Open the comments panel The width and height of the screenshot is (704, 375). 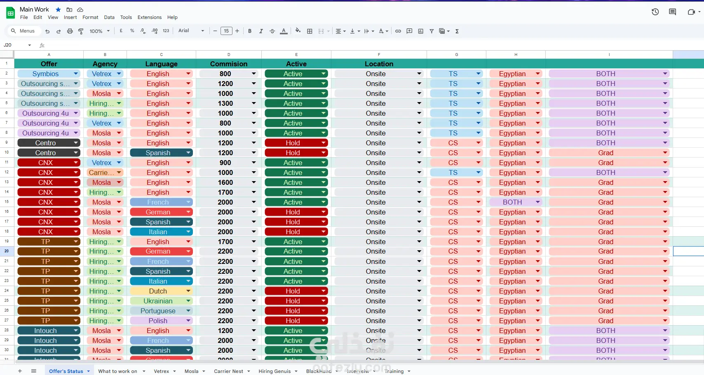(x=672, y=12)
